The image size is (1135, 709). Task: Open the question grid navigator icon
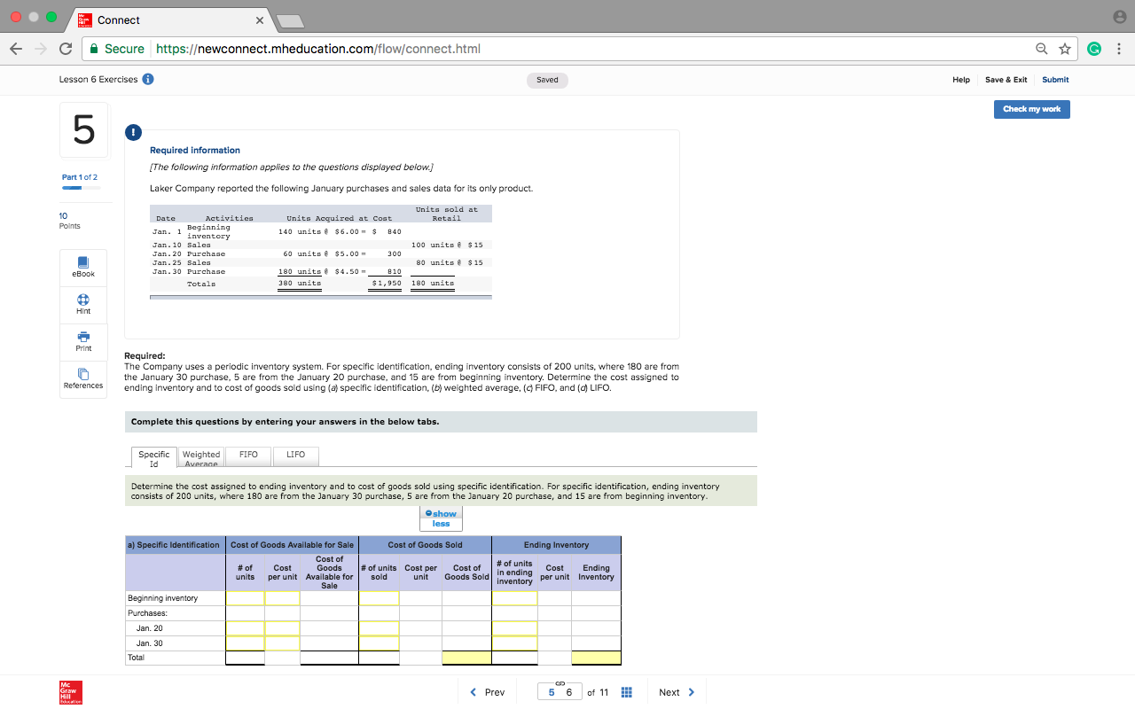click(x=626, y=692)
